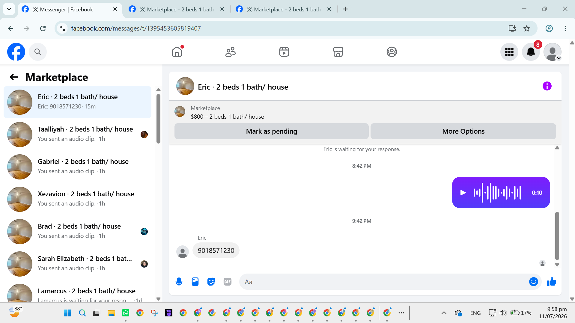Open the taskbar overflow three dots

pos(401,313)
